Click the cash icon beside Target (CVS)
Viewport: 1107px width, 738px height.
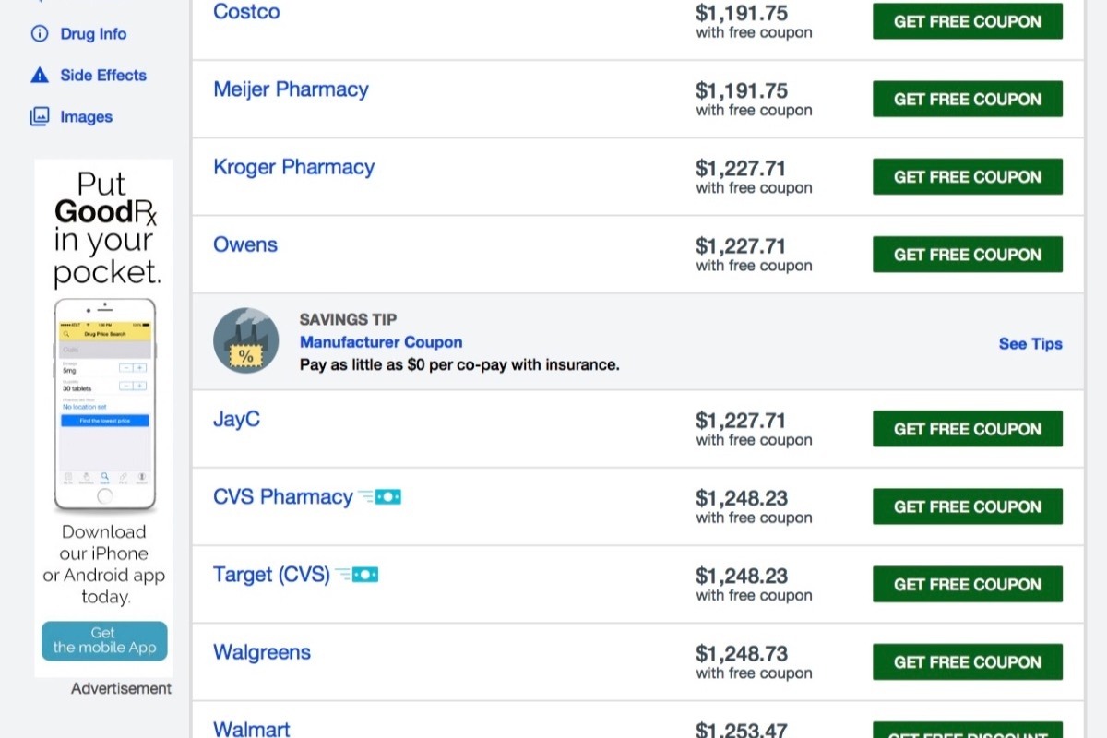(356, 575)
